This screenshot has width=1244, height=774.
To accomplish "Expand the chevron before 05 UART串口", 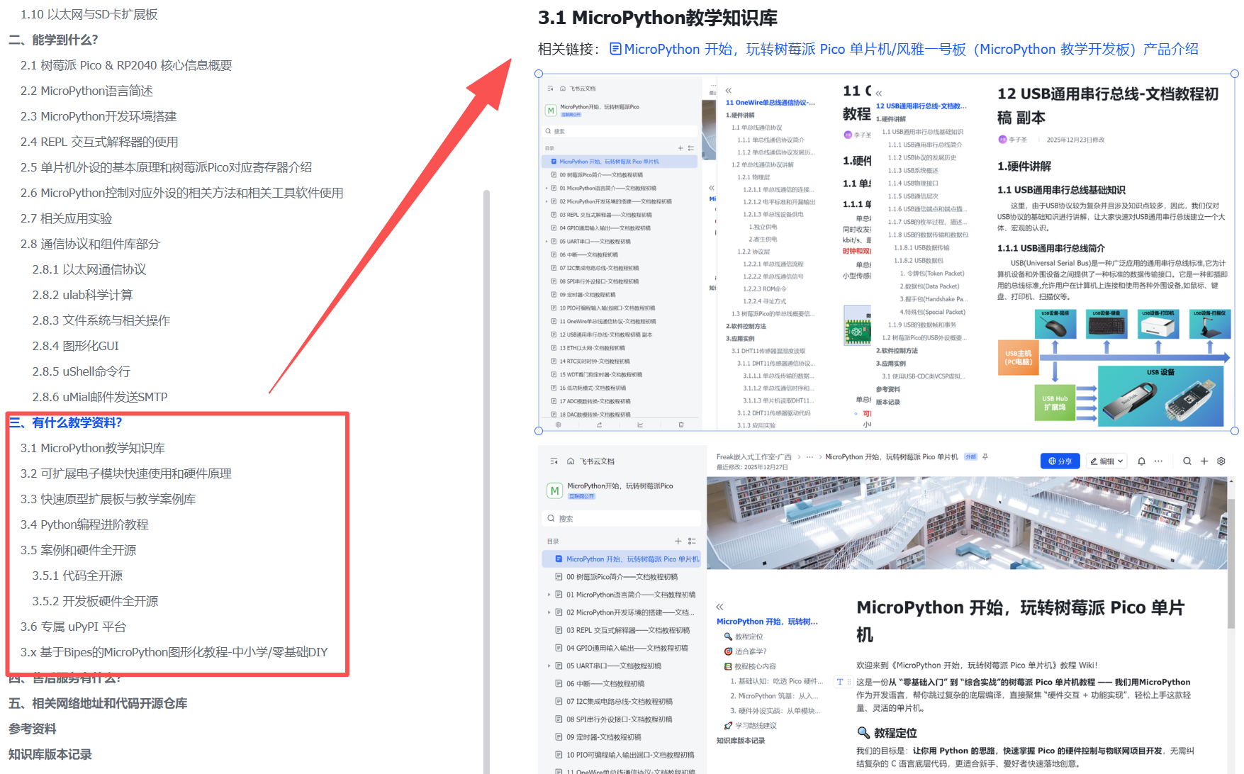I will [549, 666].
